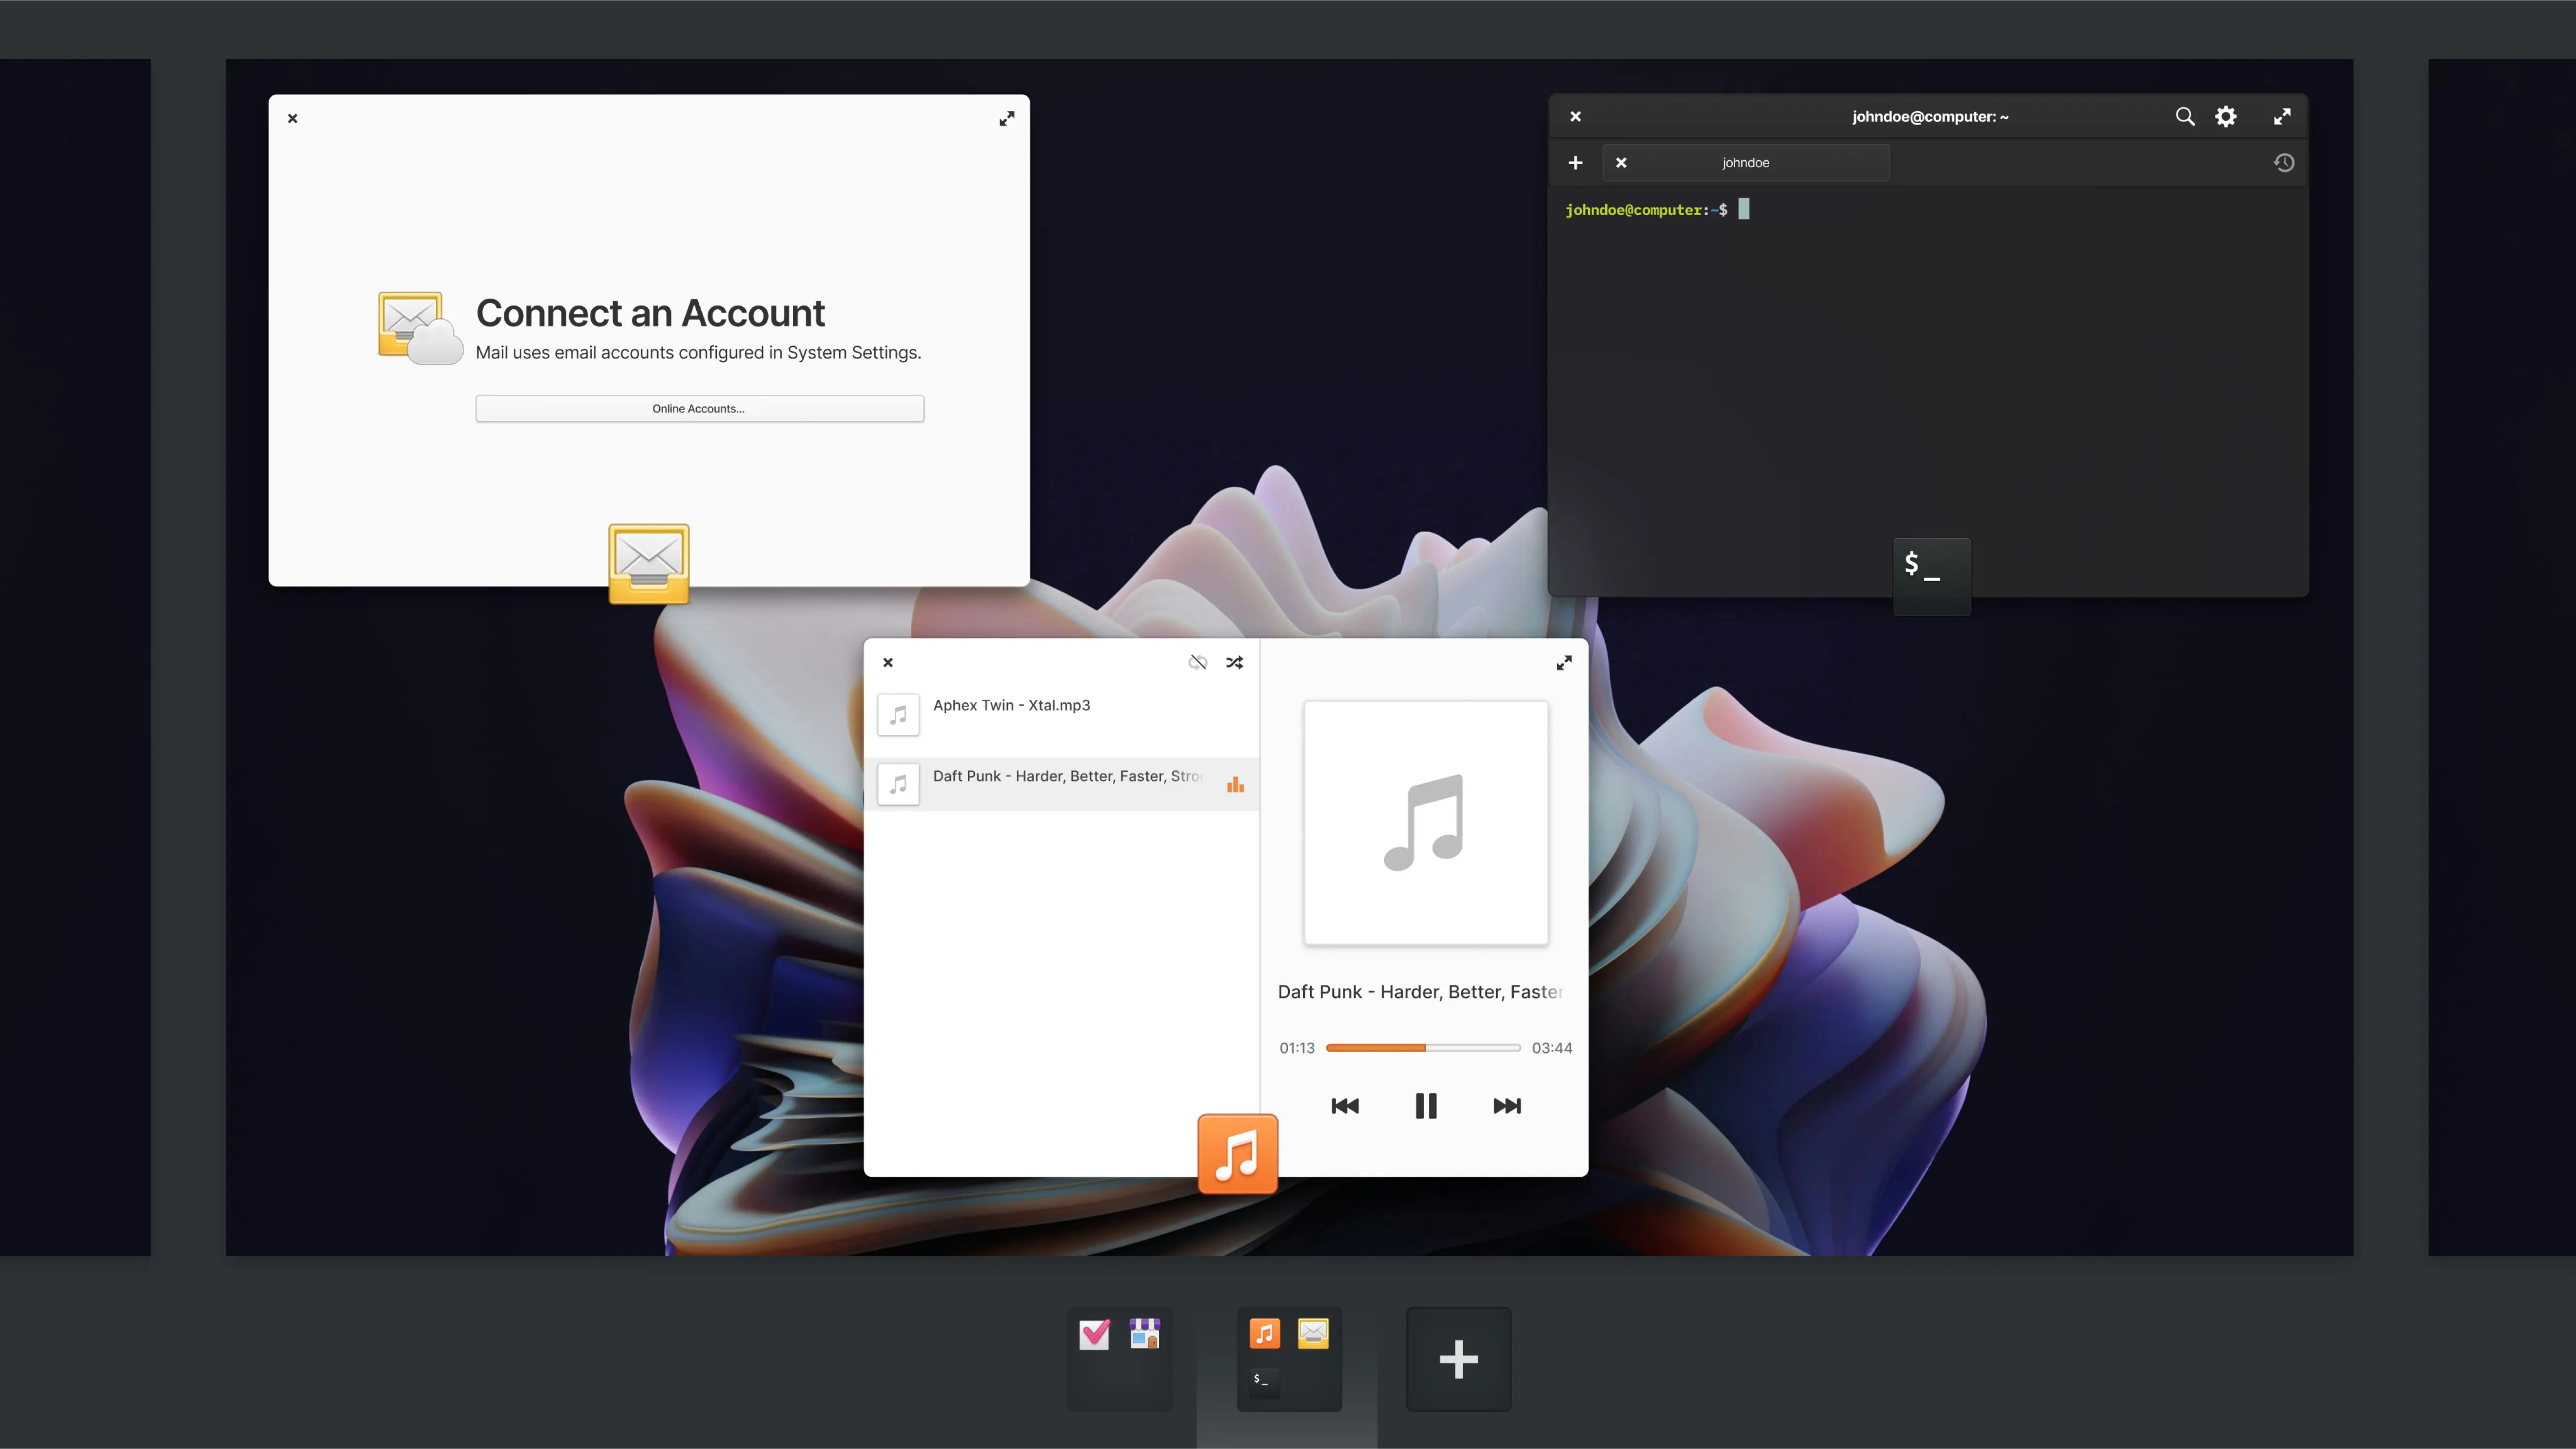Click the Mail envelope app icon badge

(x=648, y=563)
